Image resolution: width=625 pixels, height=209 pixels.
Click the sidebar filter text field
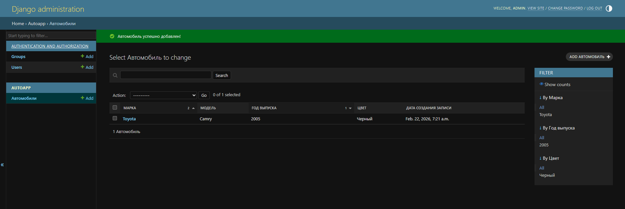coord(51,36)
